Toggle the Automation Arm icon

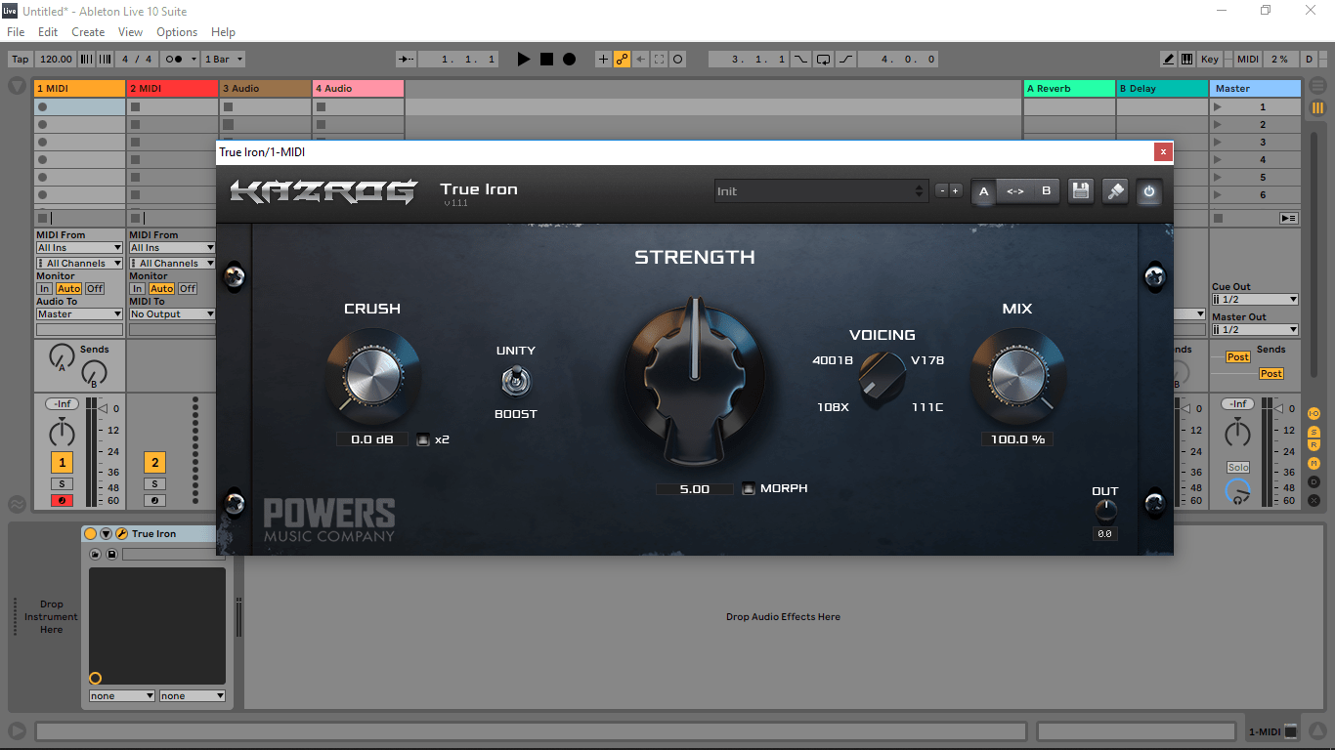[622, 59]
